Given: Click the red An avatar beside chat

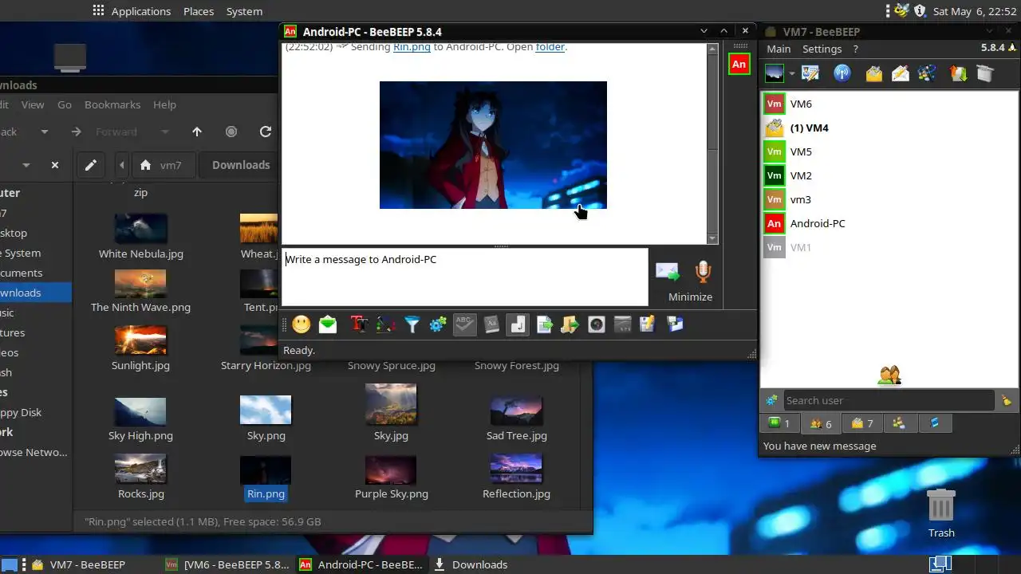Looking at the screenshot, I should pos(739,65).
